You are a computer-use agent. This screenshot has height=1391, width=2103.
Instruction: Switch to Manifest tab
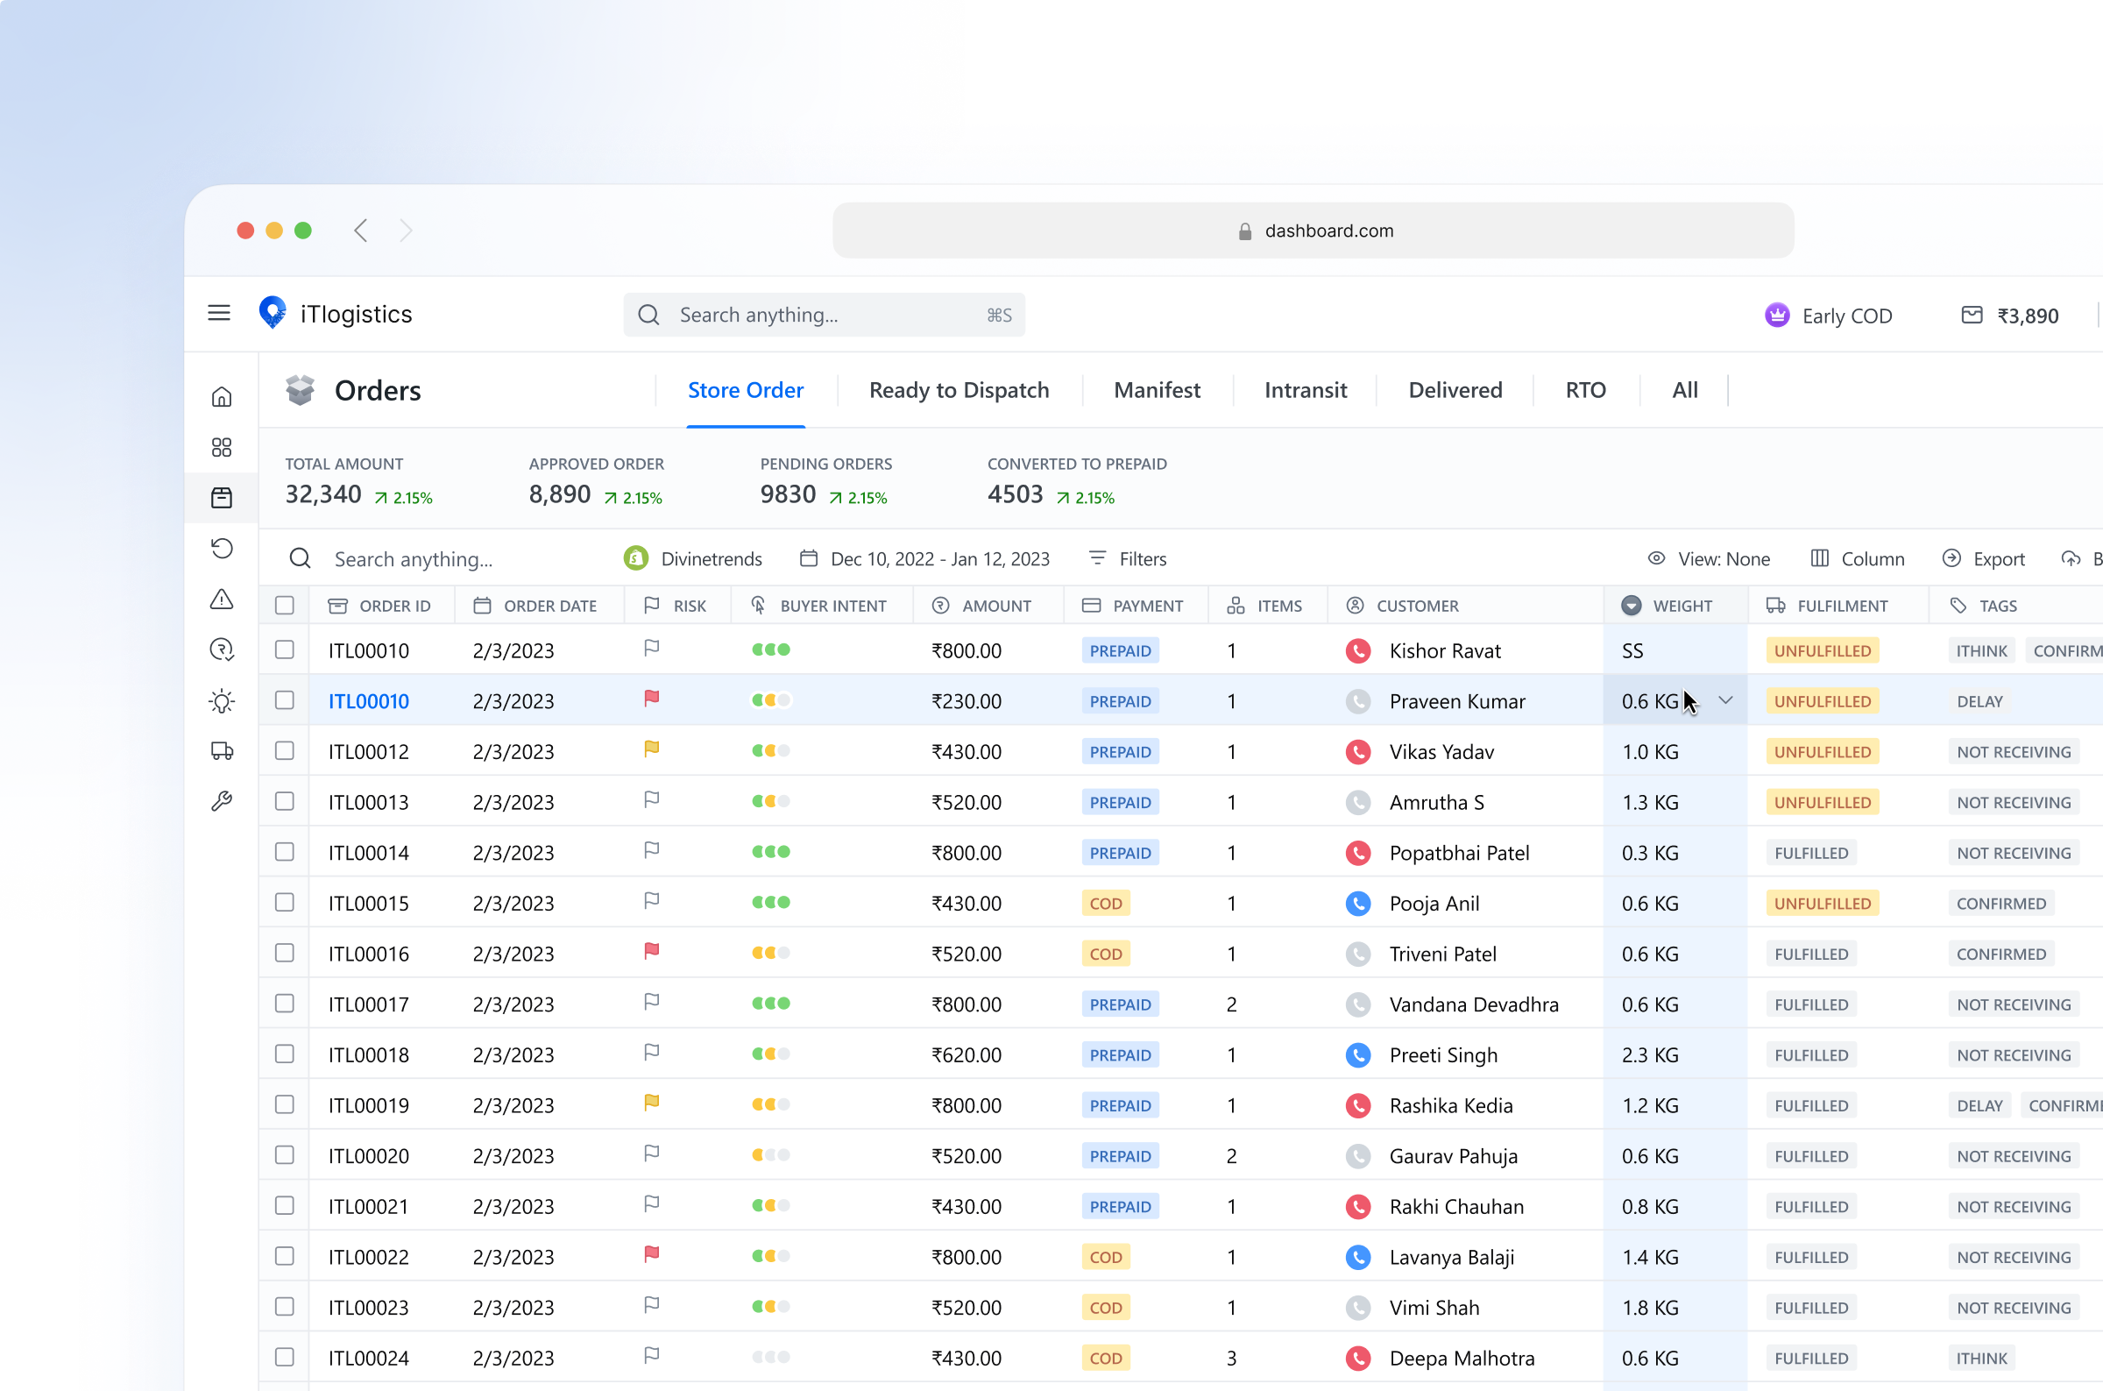[1157, 390]
